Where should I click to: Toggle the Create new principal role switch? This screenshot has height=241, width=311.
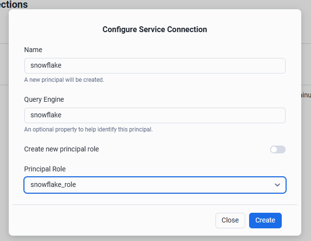click(x=277, y=149)
